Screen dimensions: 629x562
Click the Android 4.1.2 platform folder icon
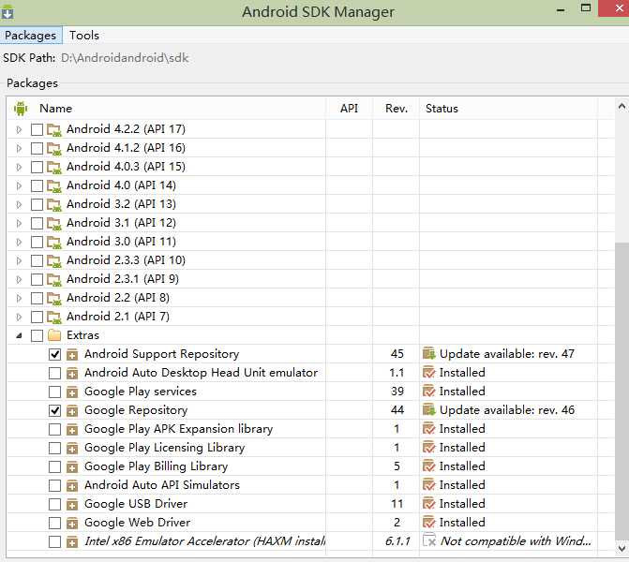(53, 149)
